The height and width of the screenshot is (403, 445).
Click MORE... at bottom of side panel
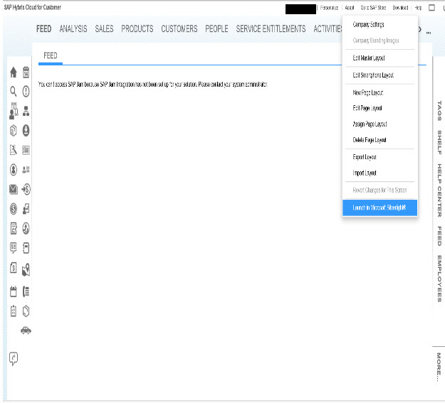439,367
